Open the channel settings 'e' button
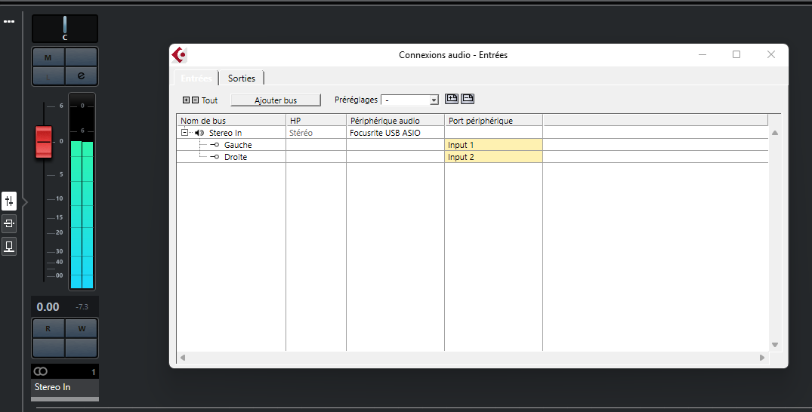Viewport: 812px width, 412px height. [81, 75]
